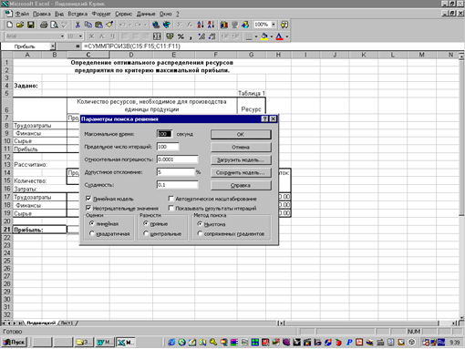Click the Percent Style icon
Image resolution: width=465 pixels, height=349 pixels.
[181, 36]
